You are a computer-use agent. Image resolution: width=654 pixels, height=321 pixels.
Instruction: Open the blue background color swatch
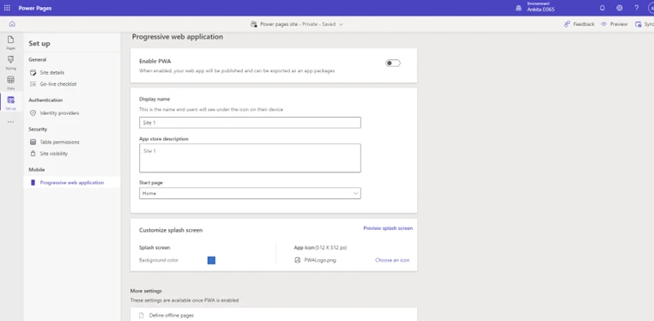[x=211, y=261]
